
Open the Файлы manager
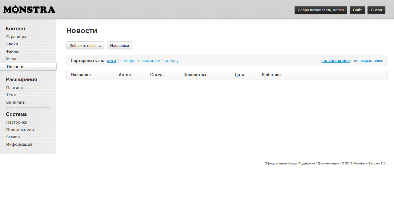(12, 51)
